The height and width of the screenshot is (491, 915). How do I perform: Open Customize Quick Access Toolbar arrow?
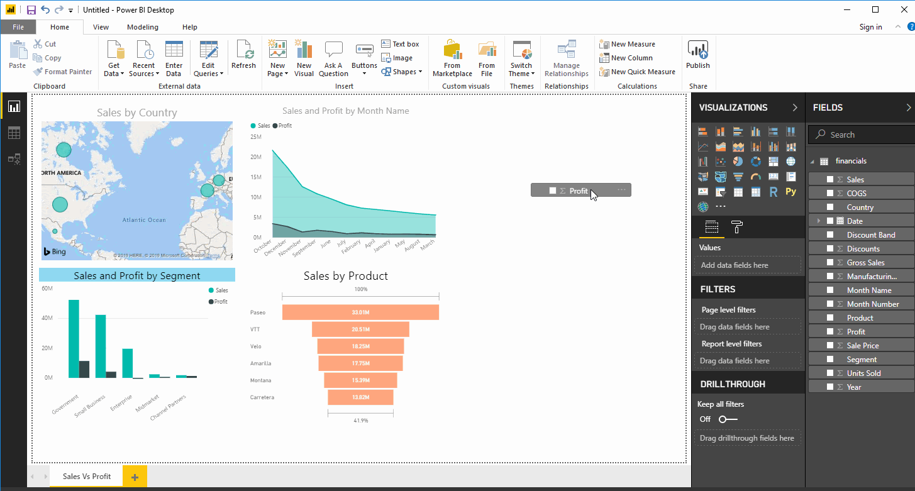pyautogui.click(x=70, y=11)
